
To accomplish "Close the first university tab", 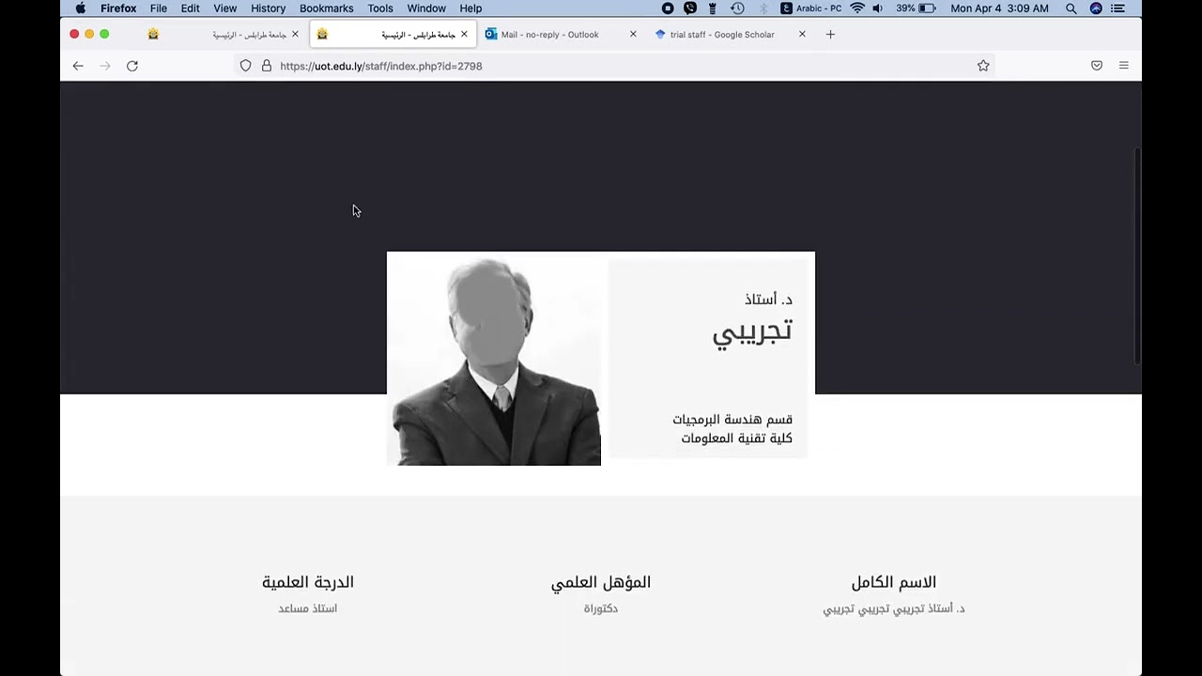I will (x=295, y=35).
